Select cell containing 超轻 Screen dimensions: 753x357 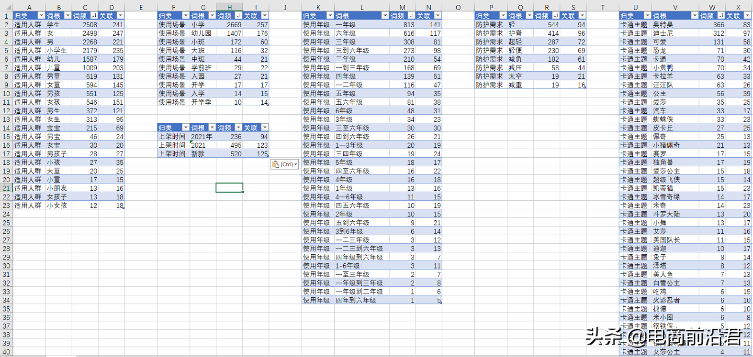[x=520, y=42]
